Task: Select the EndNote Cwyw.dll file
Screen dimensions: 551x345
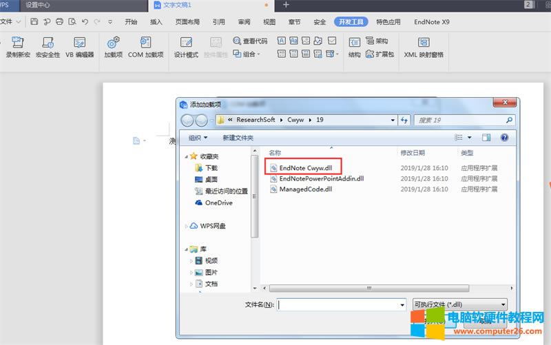Action: coord(306,167)
